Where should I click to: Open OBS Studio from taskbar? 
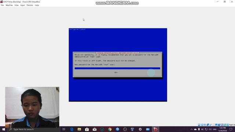coord(125,129)
